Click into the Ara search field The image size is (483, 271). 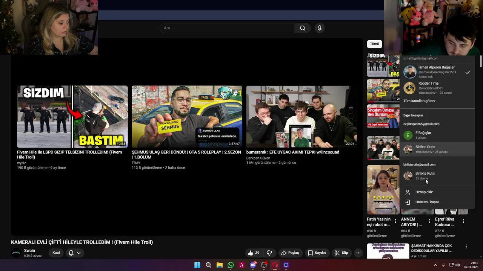coord(227,28)
